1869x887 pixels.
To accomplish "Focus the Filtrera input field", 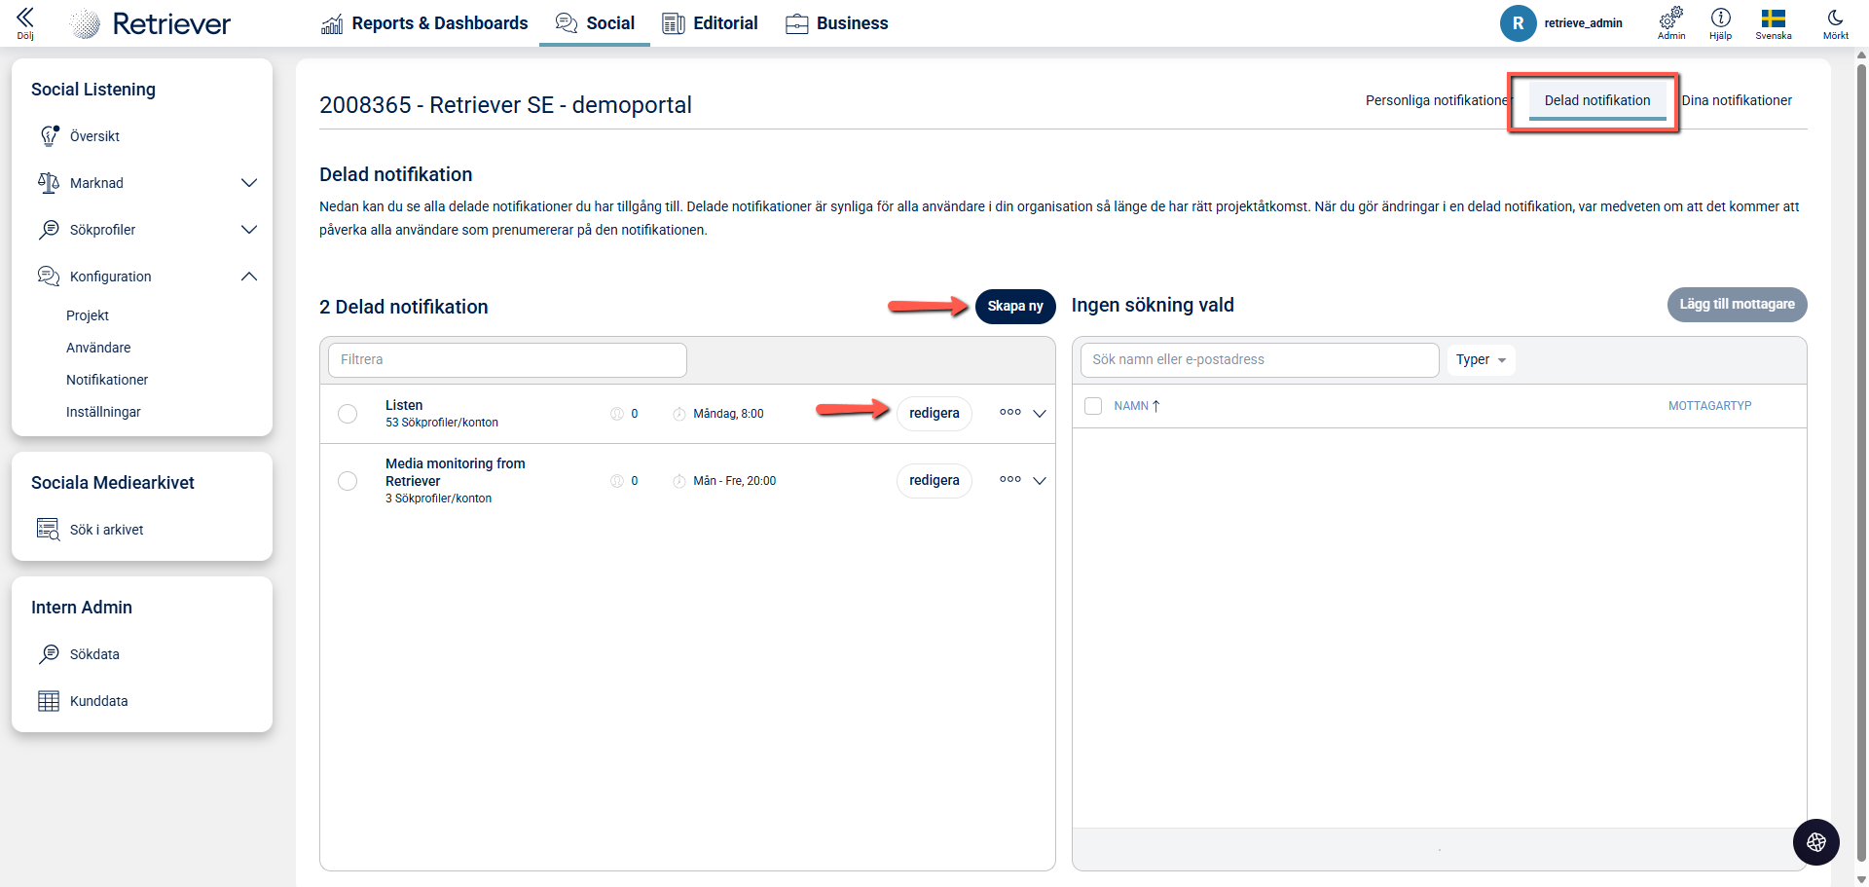I will tap(507, 360).
